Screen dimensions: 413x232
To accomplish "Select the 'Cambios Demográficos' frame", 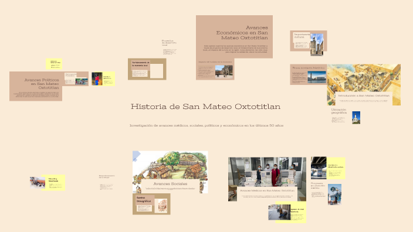I will 151,204.
